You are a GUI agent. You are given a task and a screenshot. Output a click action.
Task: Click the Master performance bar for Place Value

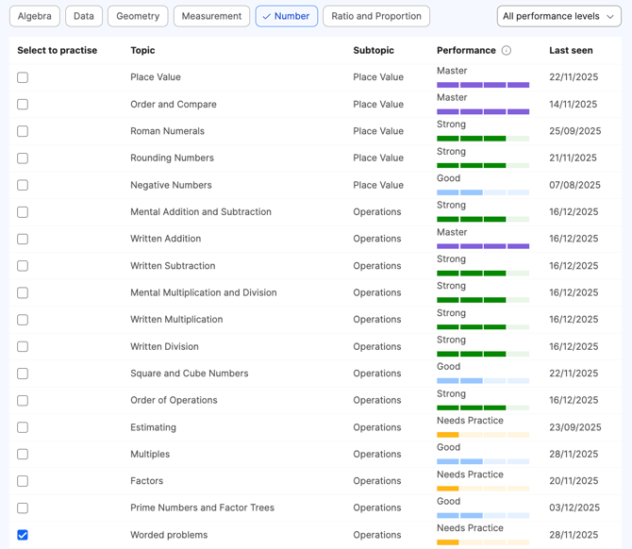pyautogui.click(x=482, y=85)
